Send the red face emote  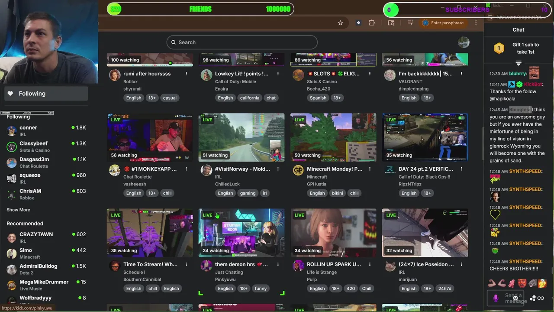(x=522, y=283)
